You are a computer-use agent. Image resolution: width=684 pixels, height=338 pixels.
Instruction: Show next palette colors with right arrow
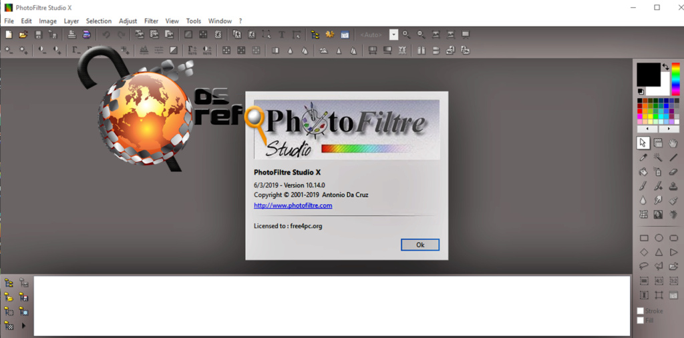tap(669, 129)
